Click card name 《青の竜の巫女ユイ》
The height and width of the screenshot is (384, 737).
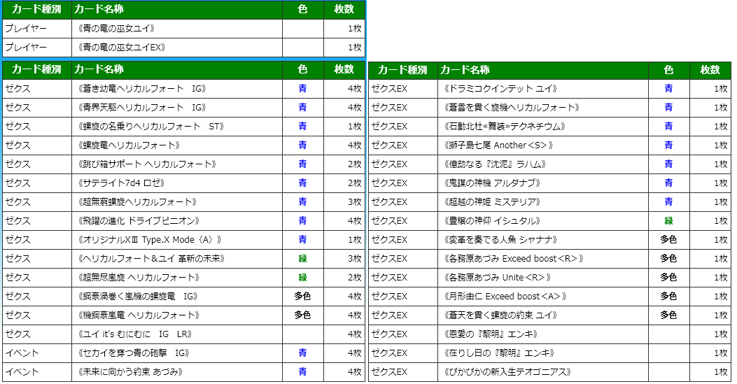[117, 29]
